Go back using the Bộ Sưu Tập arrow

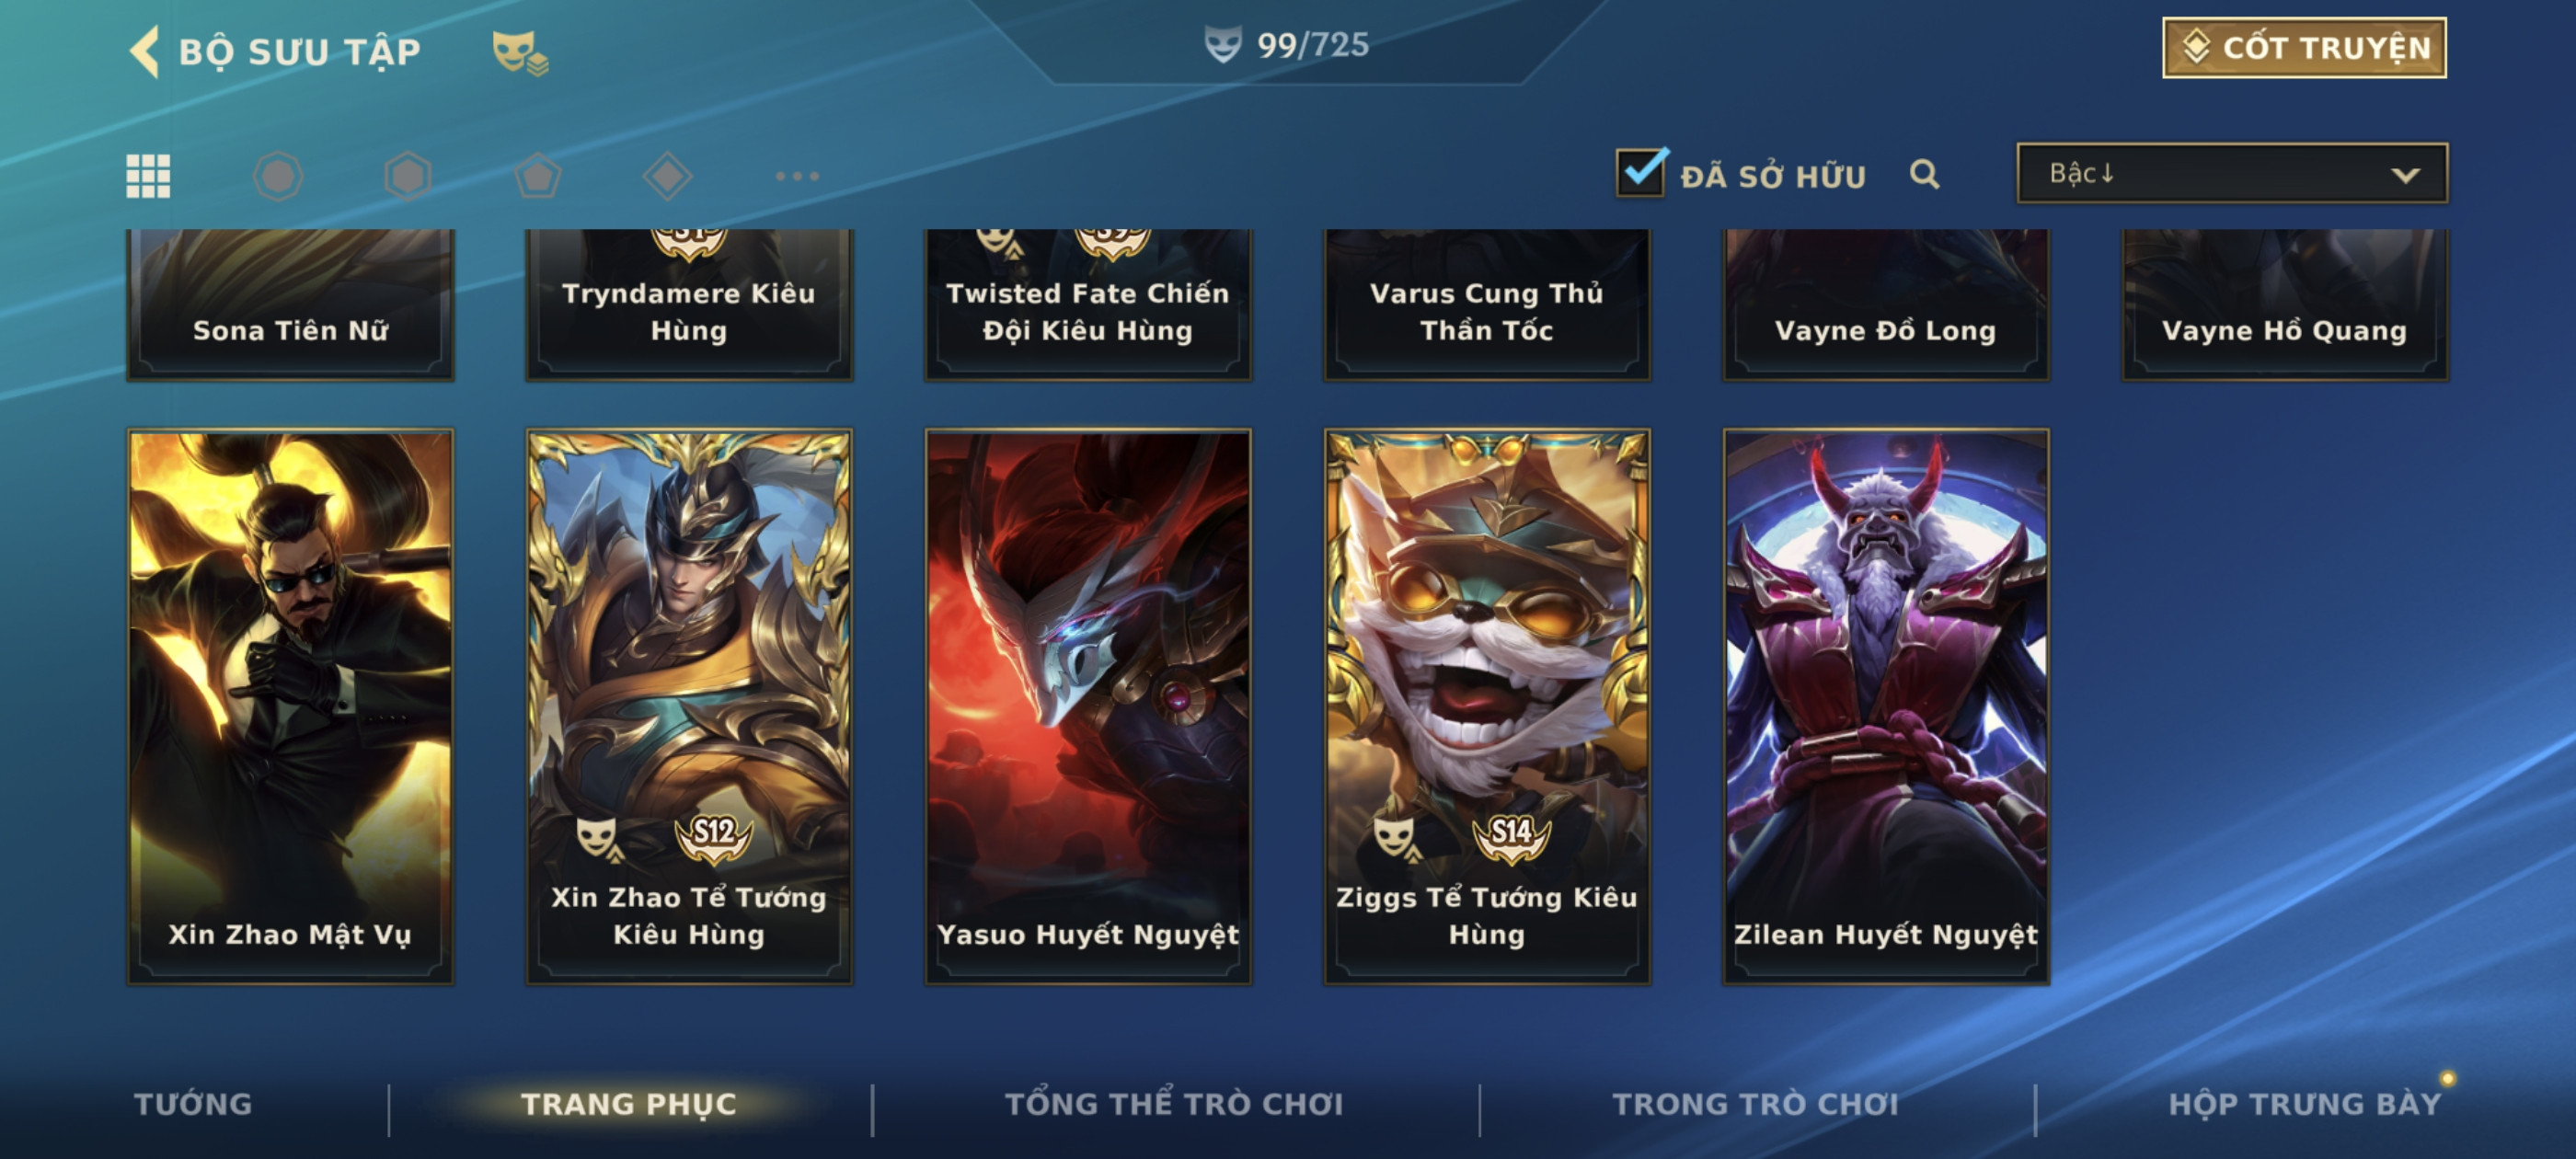(145, 51)
